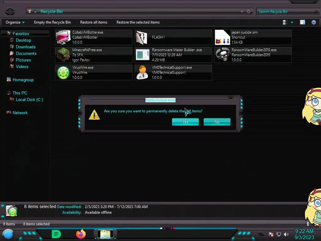Click the "Available offline" value
The height and width of the screenshot is (241, 321).
[98, 212]
